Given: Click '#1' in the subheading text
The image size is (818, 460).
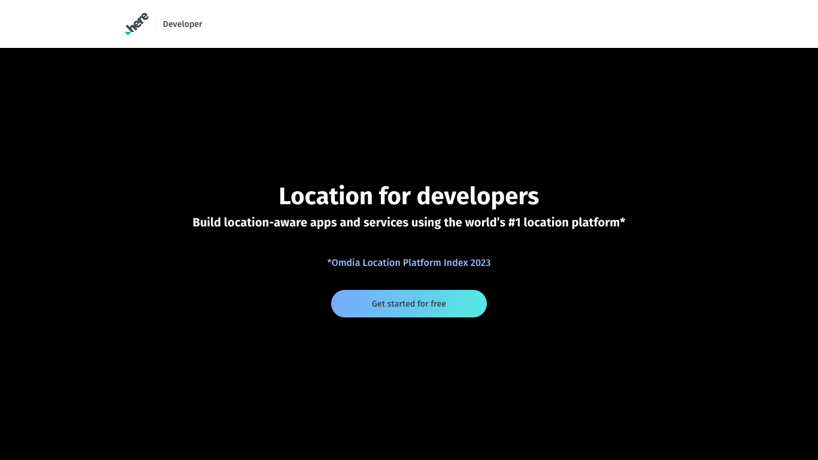Looking at the screenshot, I should tap(514, 222).
